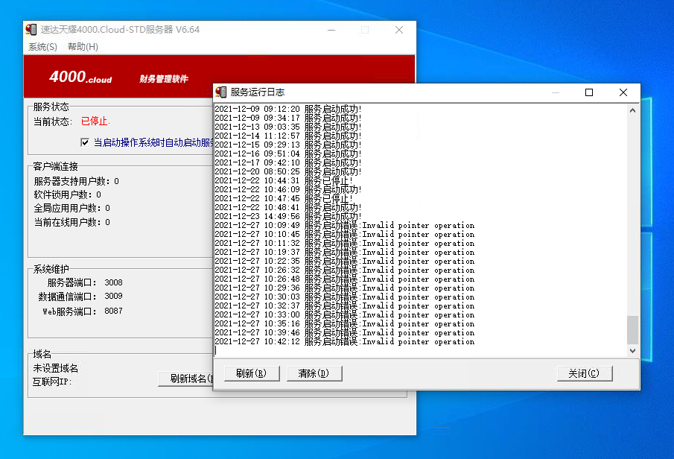Click log entry 2021-12-14 11:12:57
The image size is (674, 459).
[288, 136]
